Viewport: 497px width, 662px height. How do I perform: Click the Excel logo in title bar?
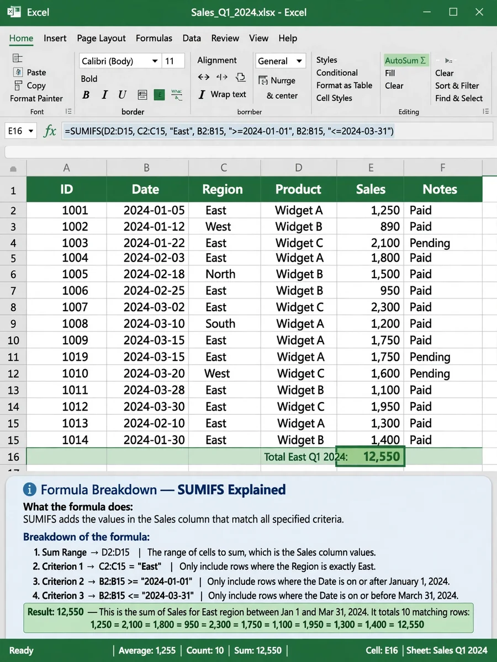(x=15, y=12)
